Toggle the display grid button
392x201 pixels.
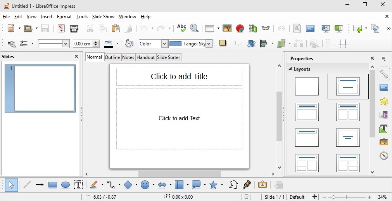[330, 43]
